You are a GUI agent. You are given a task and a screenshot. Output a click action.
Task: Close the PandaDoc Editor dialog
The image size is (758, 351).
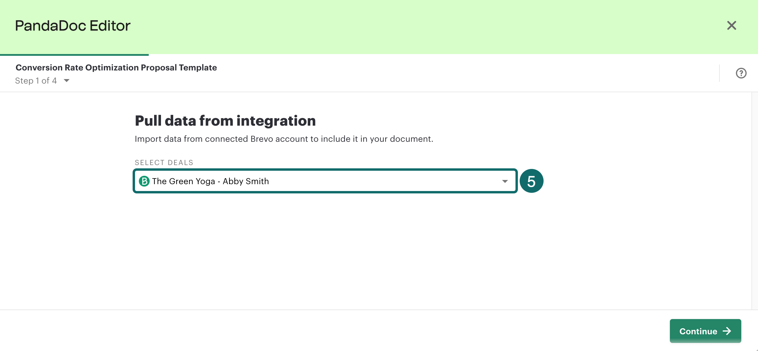coord(731,25)
